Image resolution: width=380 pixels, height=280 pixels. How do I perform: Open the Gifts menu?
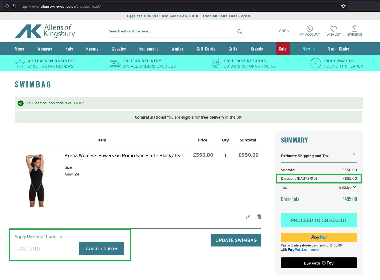[x=233, y=49]
